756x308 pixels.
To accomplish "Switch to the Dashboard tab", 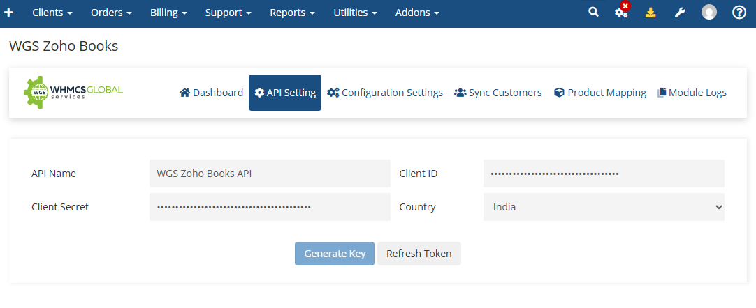I will (x=211, y=93).
